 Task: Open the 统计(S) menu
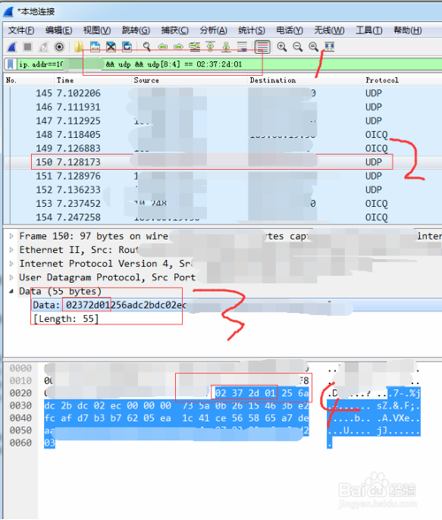click(x=251, y=30)
